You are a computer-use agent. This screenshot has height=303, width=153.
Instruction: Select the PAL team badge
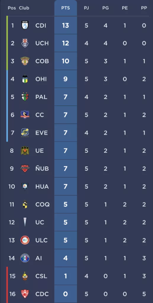(x=25, y=97)
